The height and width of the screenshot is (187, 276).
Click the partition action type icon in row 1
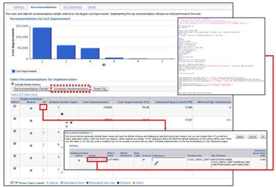click(x=62, y=114)
